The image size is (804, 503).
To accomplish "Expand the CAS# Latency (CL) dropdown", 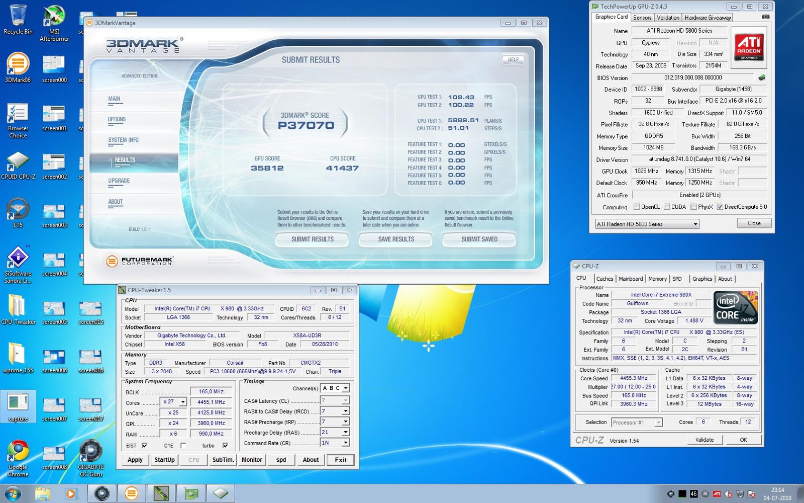I will [346, 401].
